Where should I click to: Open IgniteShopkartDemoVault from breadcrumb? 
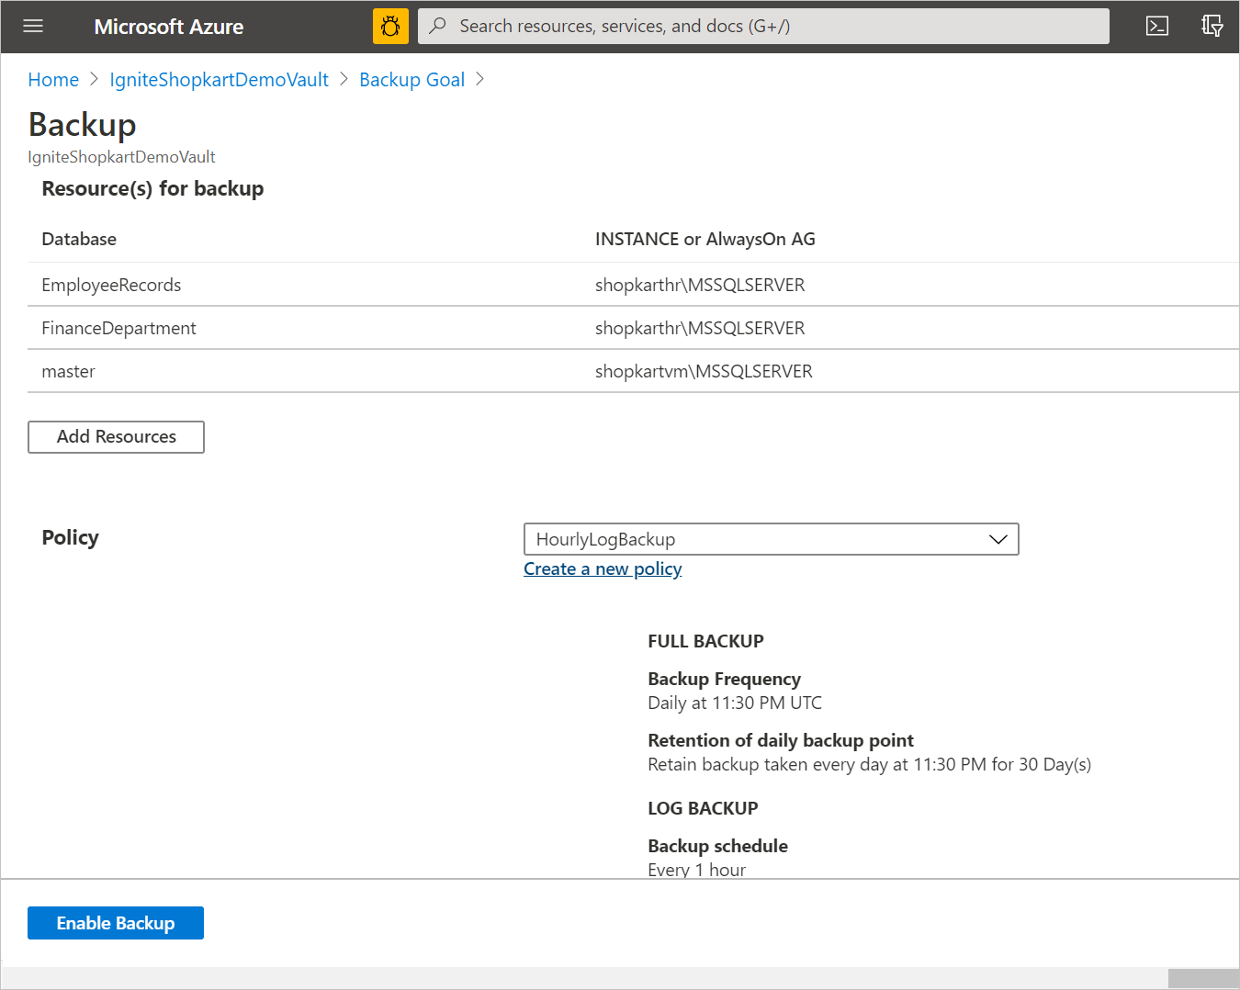click(x=219, y=80)
